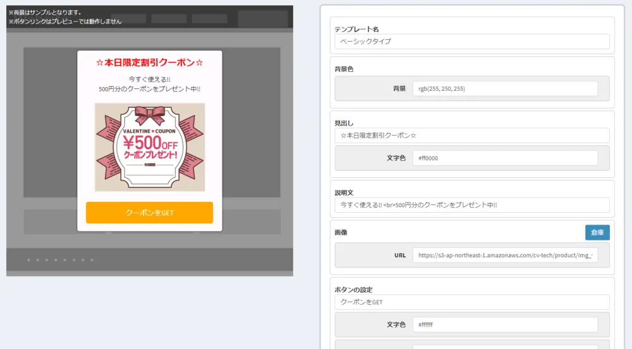Click the red preview headline ☆本日限定割引クーポン☆
The width and height of the screenshot is (632, 349).
click(150, 62)
